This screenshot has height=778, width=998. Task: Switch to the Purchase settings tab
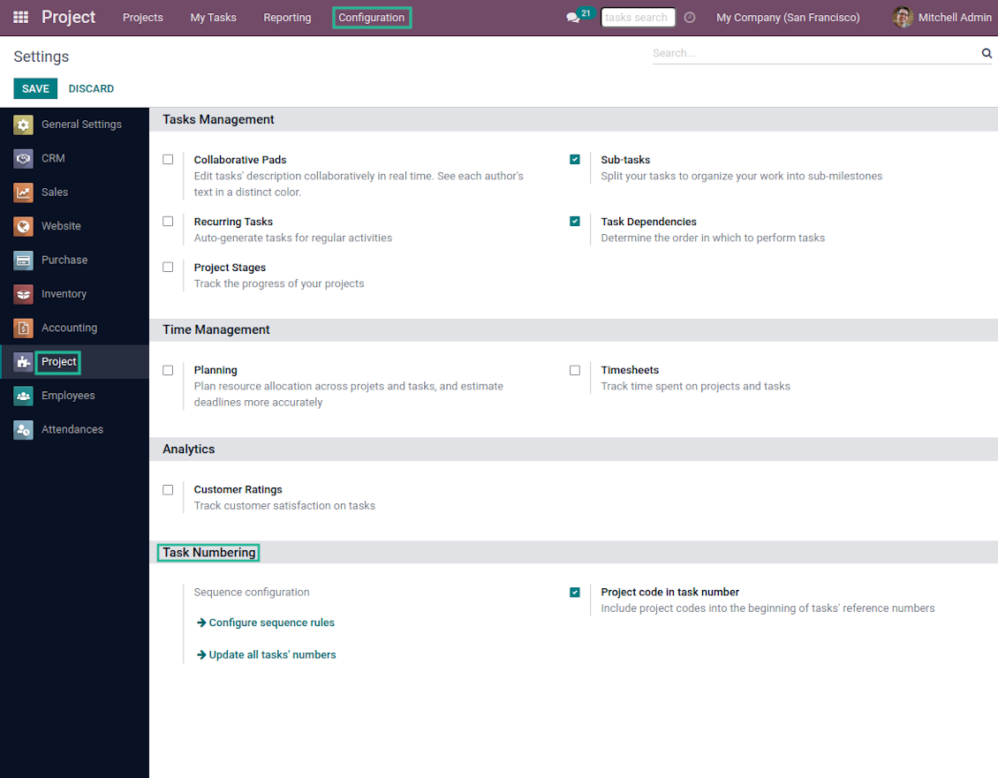[74, 260]
